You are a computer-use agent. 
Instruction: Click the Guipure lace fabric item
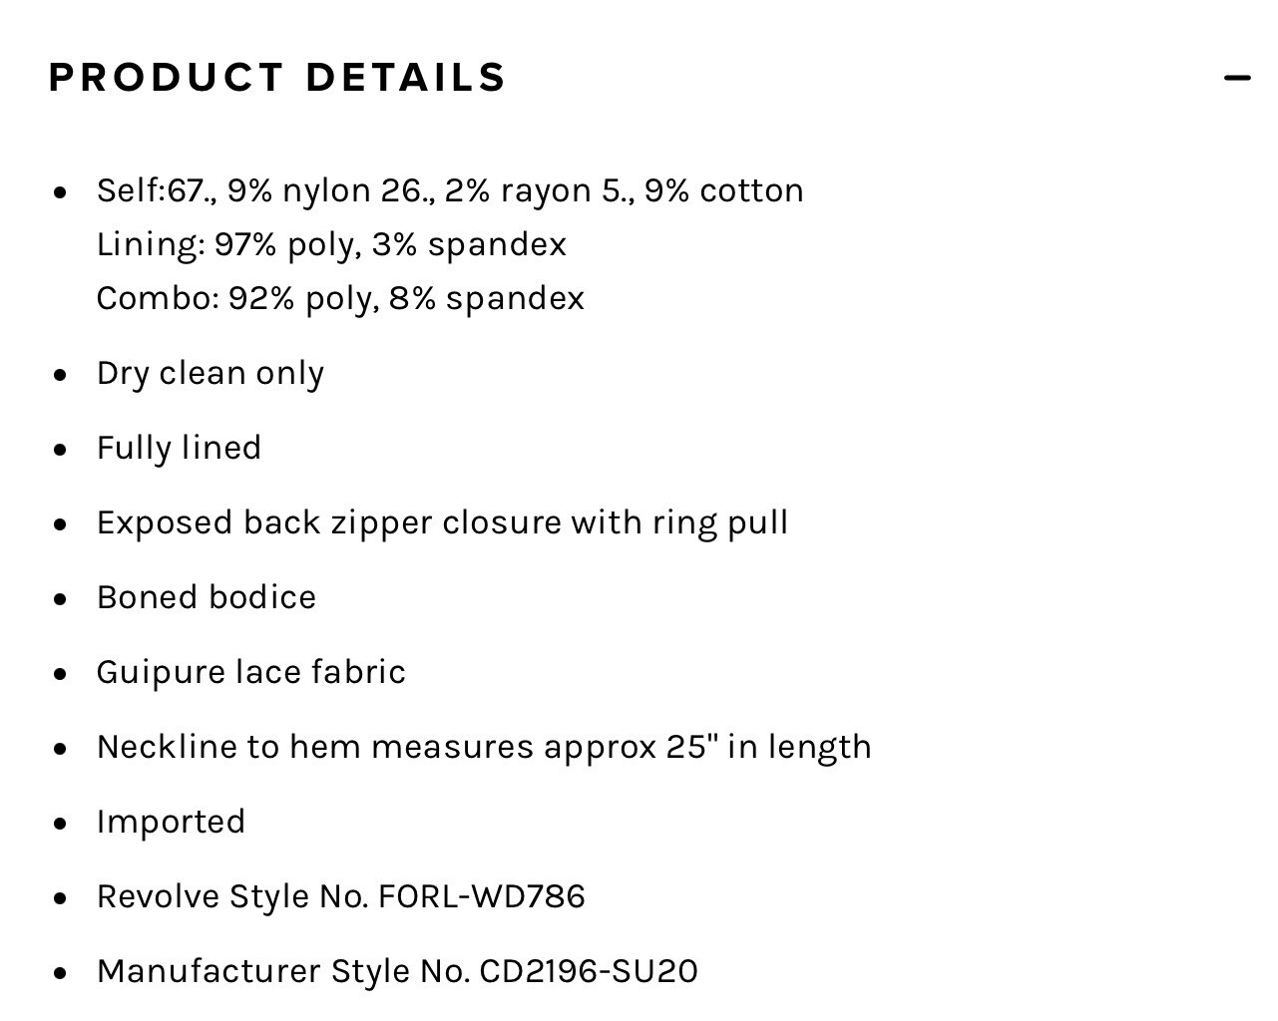251,672
